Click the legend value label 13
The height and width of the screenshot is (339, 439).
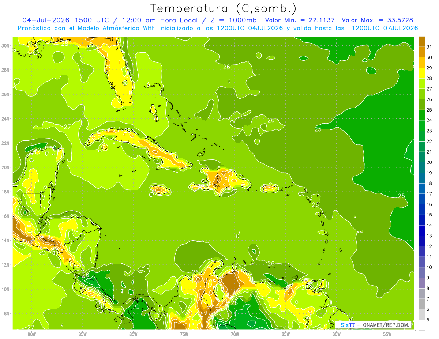(x=429, y=236)
